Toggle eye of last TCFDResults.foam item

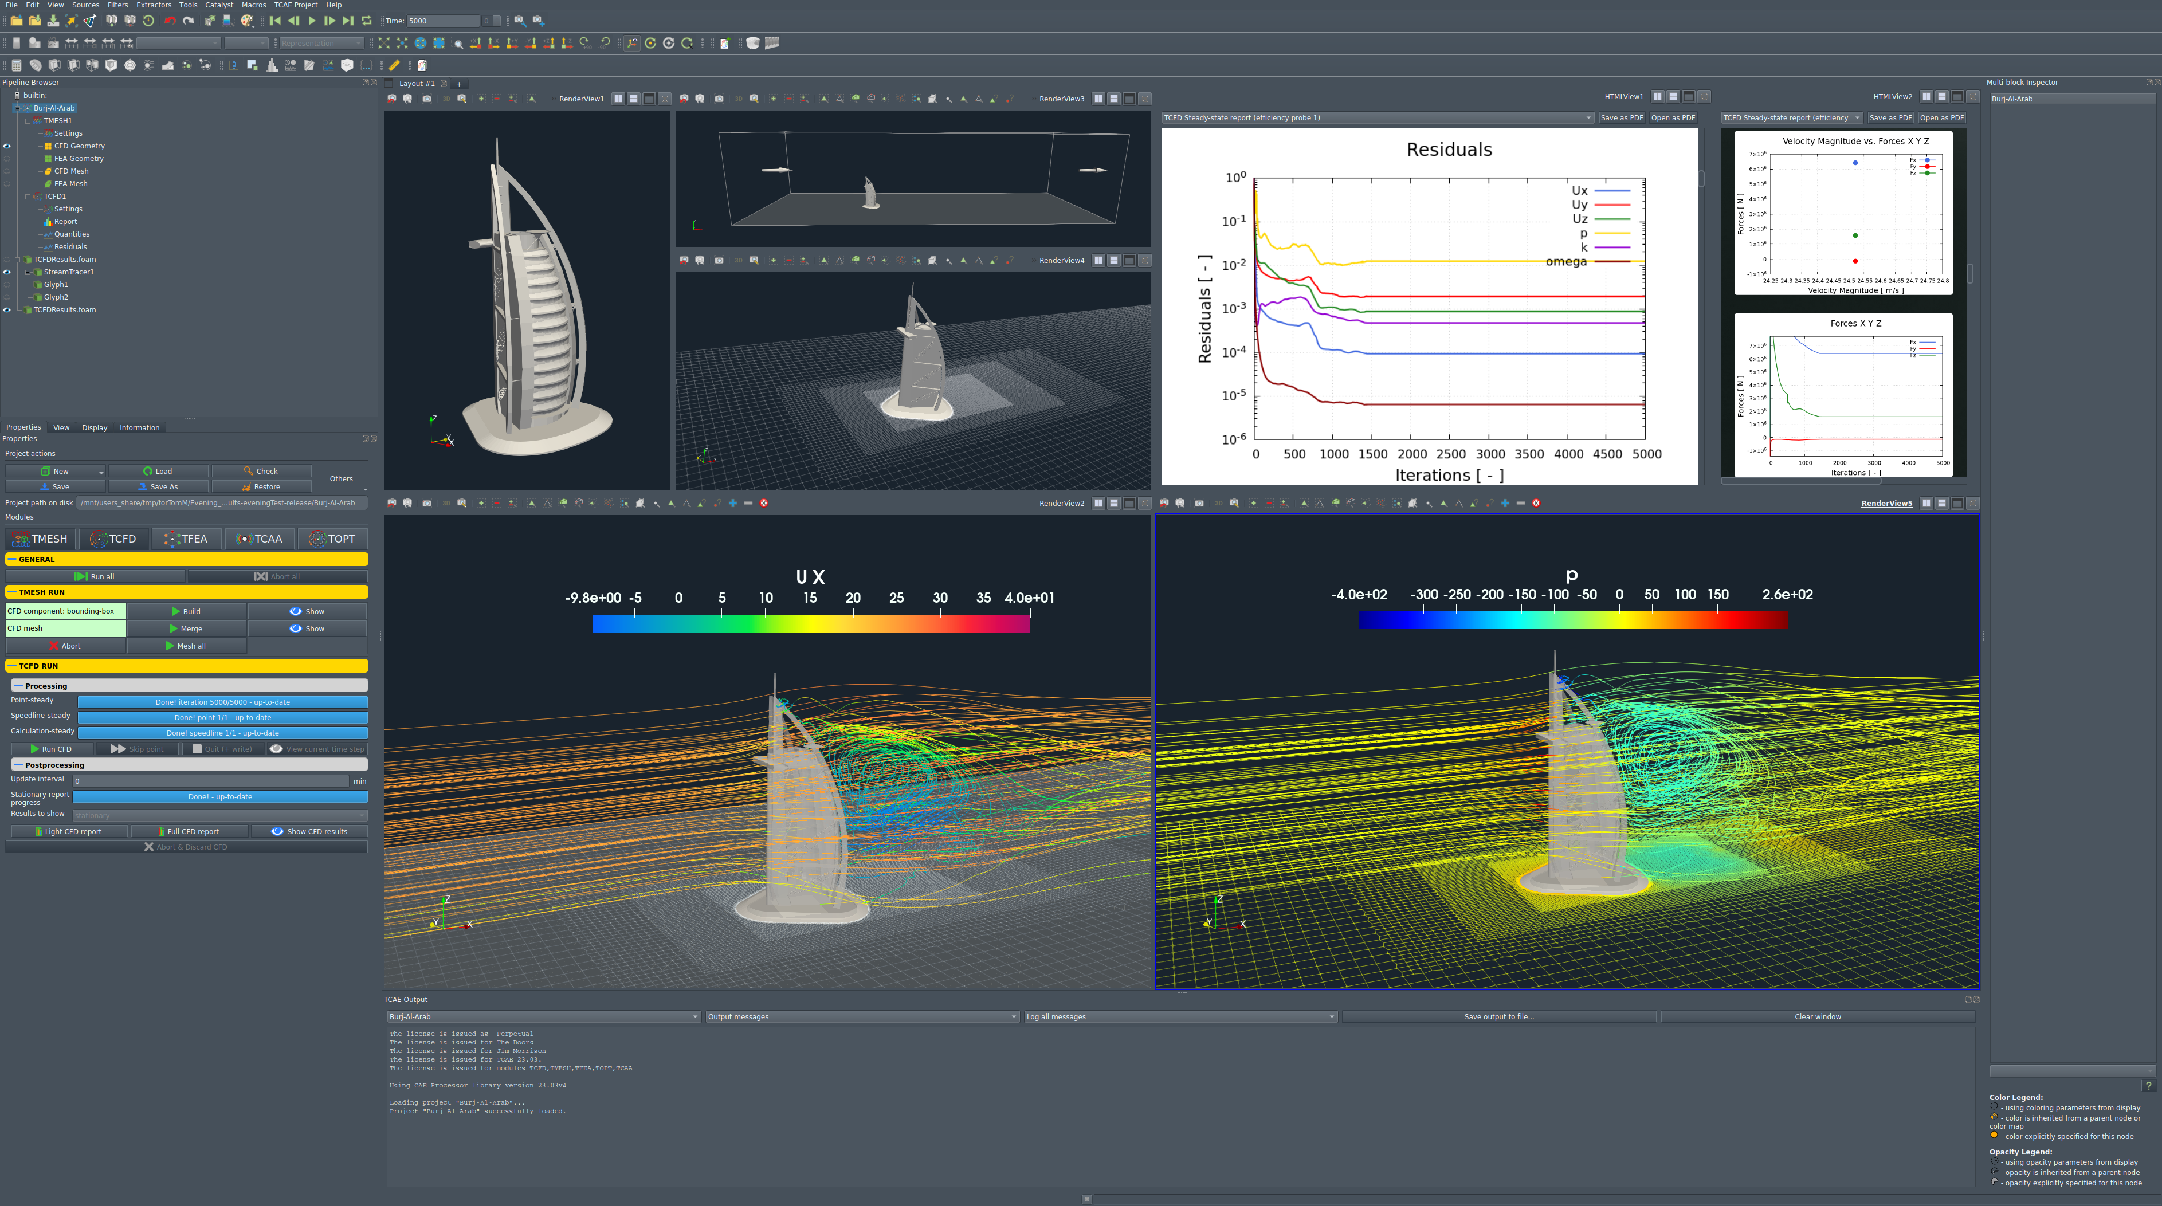[x=7, y=310]
